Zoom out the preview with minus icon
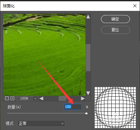140x130 pixels. (x=7, y=98)
